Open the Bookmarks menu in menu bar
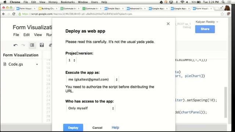235x132 pixels. (68, 2)
